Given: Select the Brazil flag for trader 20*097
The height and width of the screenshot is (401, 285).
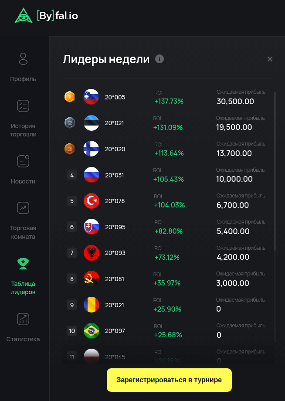Looking at the screenshot, I should (92, 331).
